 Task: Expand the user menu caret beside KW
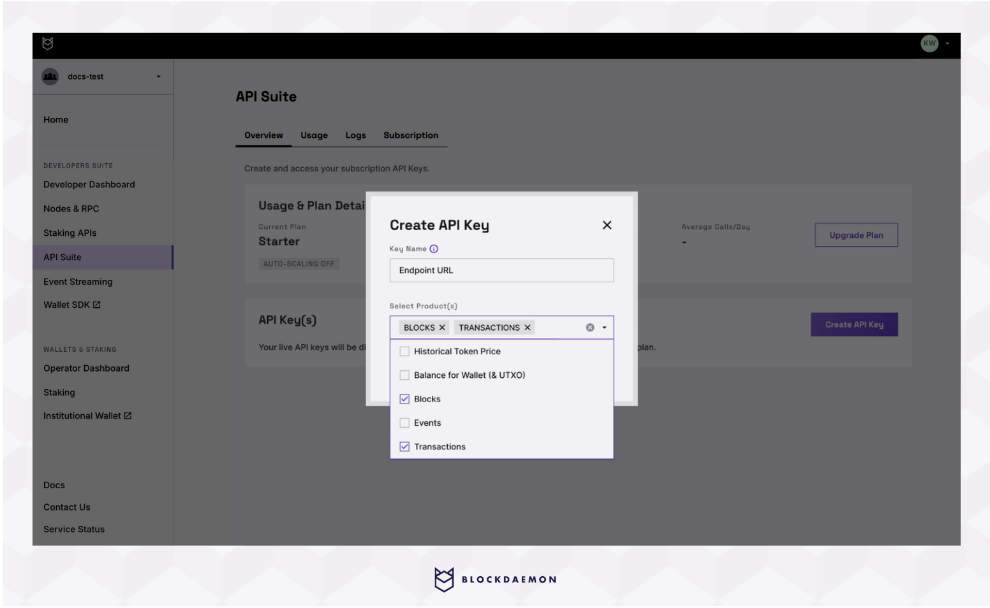947,43
